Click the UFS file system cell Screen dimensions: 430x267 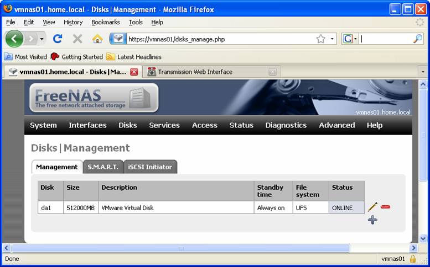310,207
